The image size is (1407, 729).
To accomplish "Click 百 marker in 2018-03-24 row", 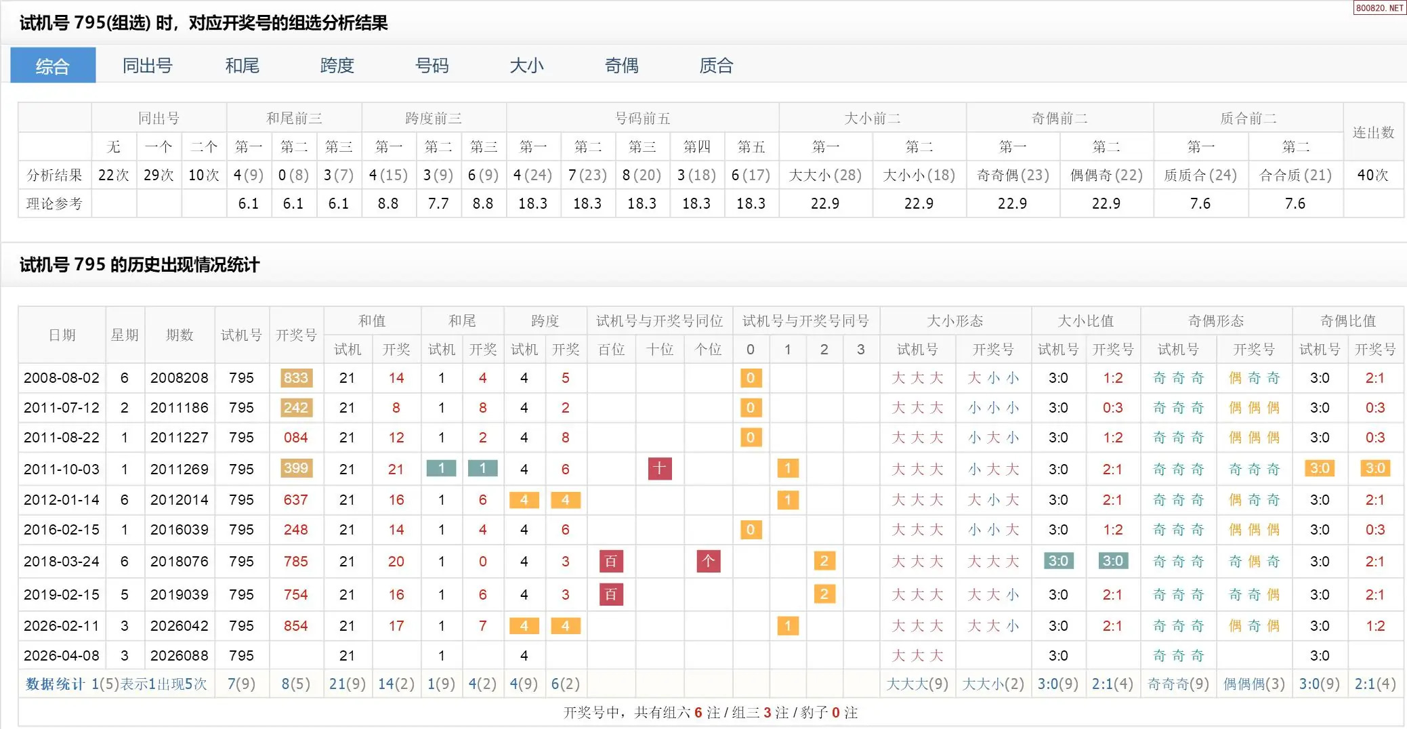I will click(611, 561).
